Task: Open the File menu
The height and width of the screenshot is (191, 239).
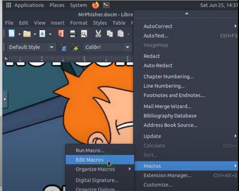Action: (9, 23)
